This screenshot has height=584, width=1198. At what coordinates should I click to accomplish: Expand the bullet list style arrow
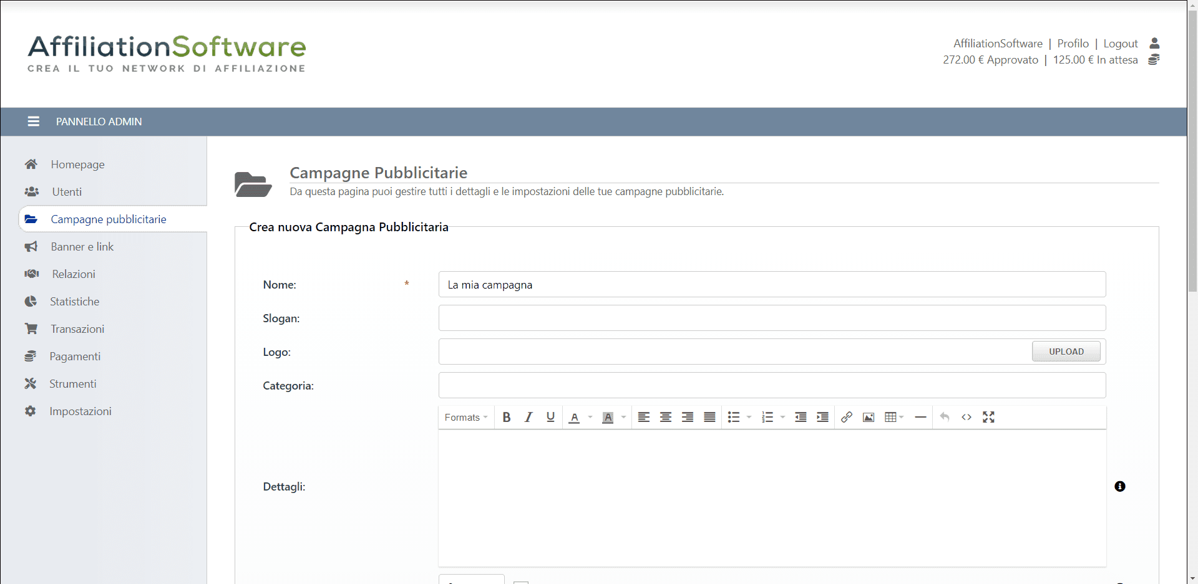[749, 418]
